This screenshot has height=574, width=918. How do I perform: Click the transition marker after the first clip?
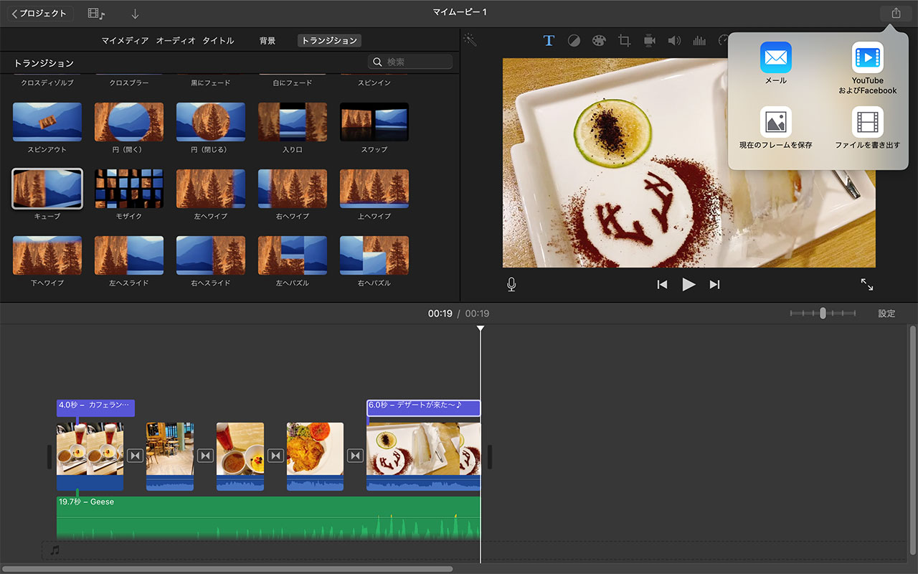tap(136, 456)
